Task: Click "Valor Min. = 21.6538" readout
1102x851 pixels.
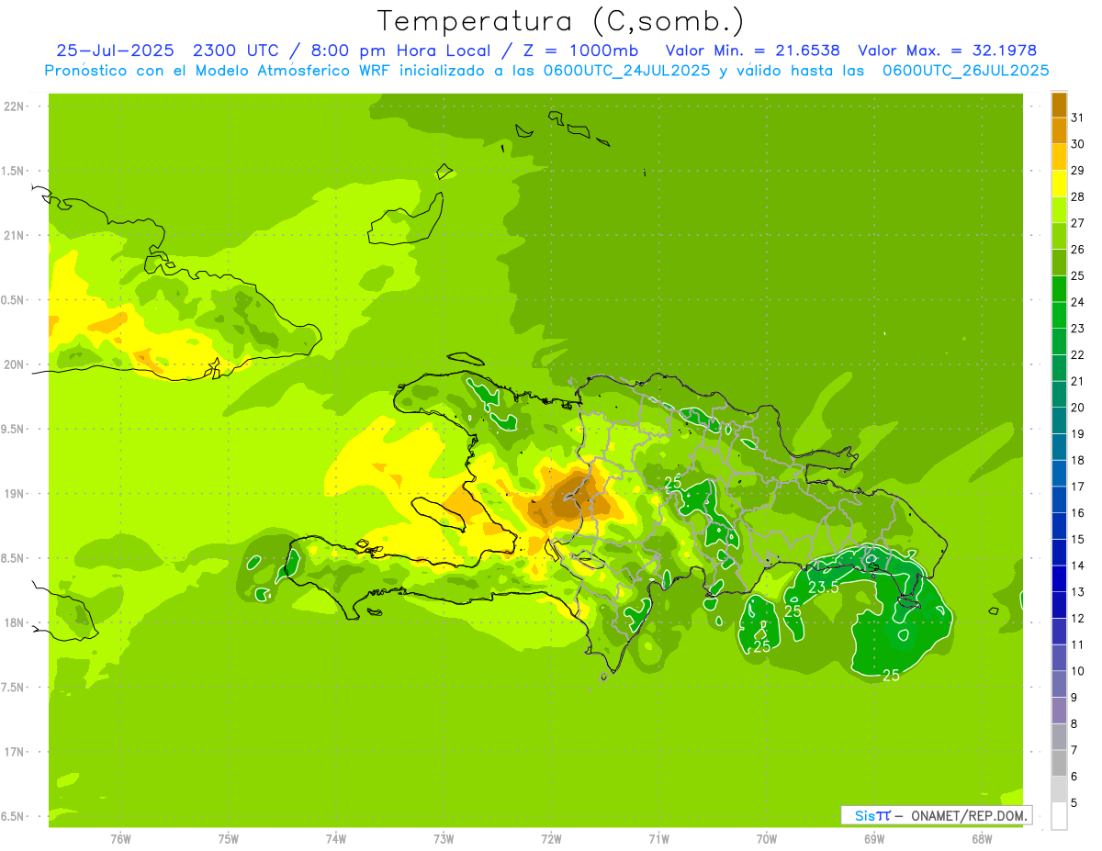Action: 752,50
